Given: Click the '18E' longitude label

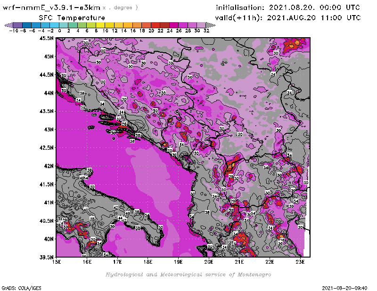Looking at the screenshot, I should click(148, 262).
